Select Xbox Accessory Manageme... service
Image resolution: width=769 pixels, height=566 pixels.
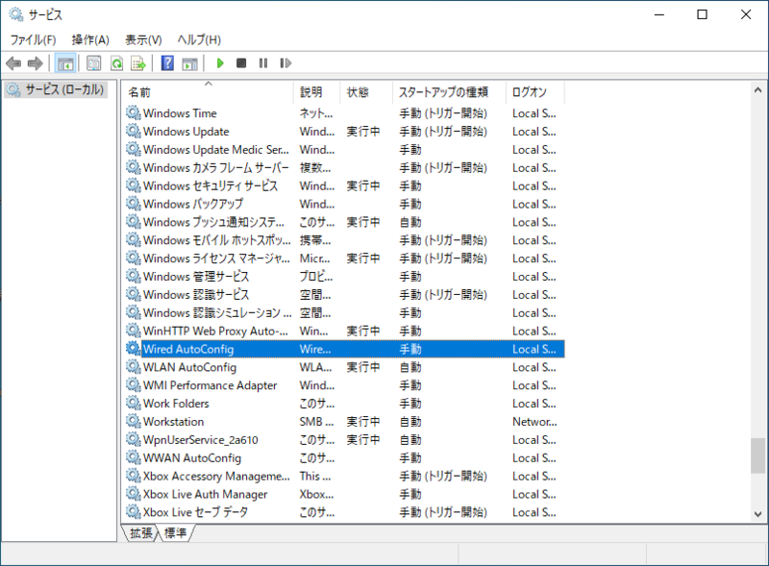pyautogui.click(x=216, y=476)
